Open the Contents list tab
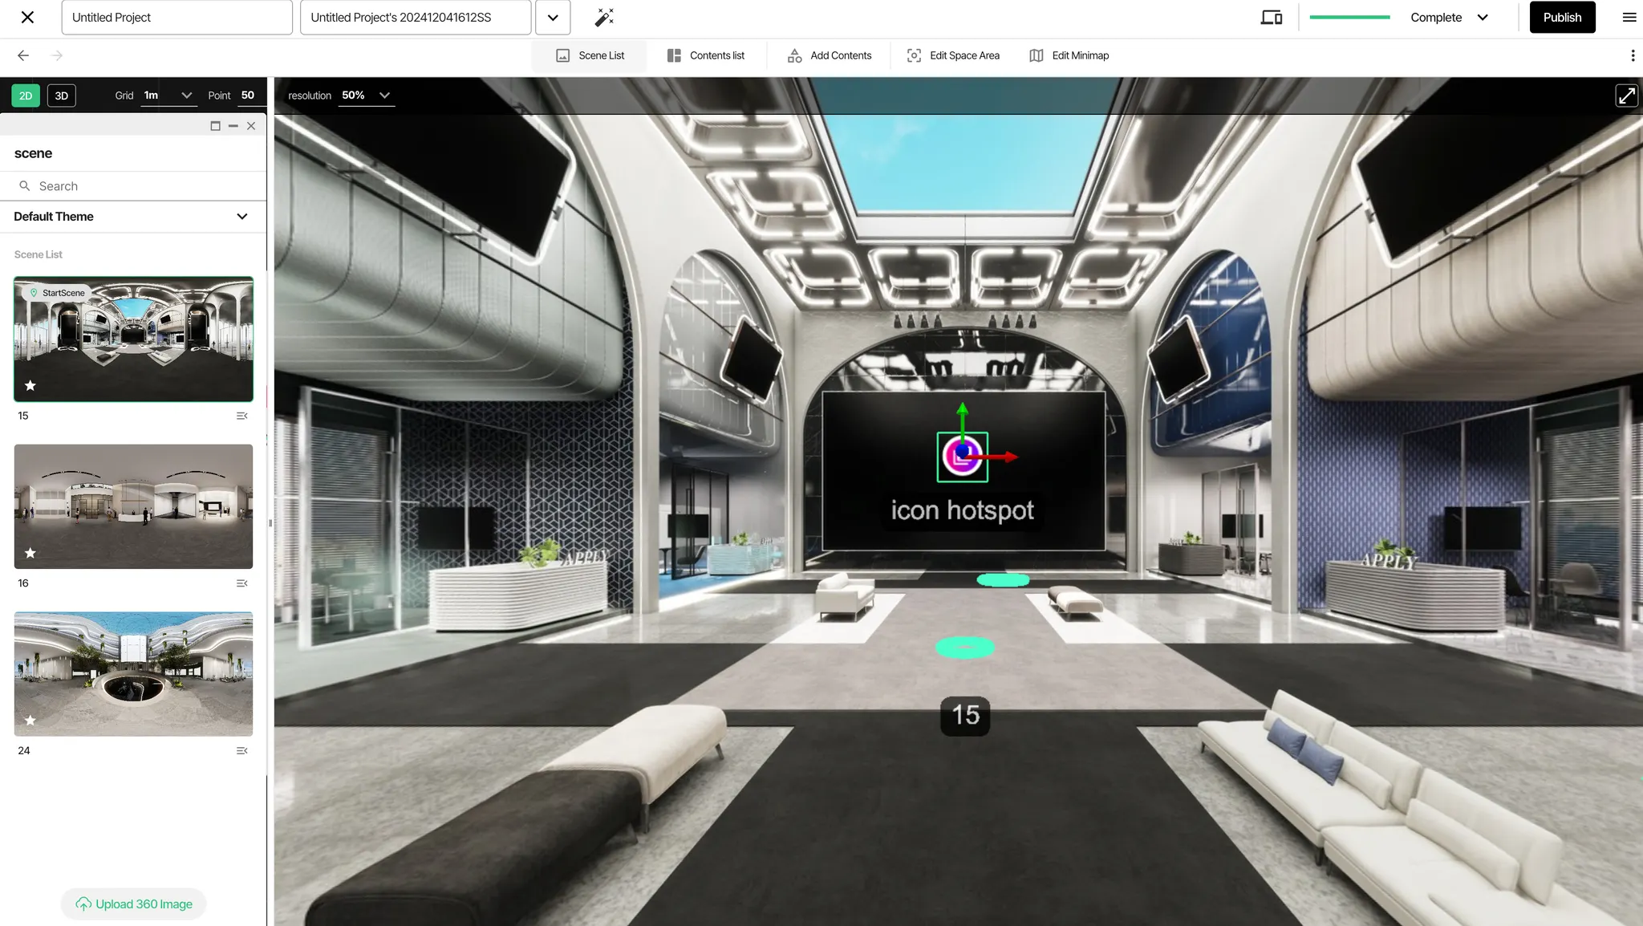 coord(706,55)
